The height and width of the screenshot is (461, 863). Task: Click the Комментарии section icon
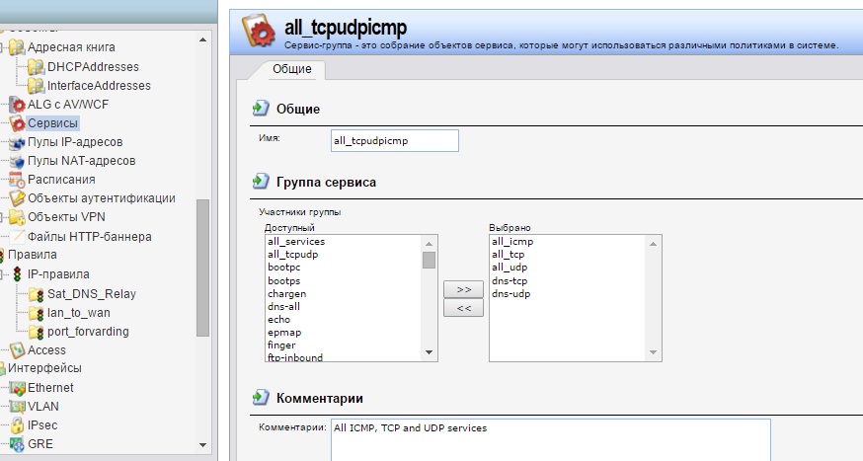point(261,397)
